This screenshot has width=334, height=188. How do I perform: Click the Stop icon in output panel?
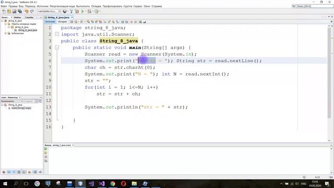tap(46, 157)
